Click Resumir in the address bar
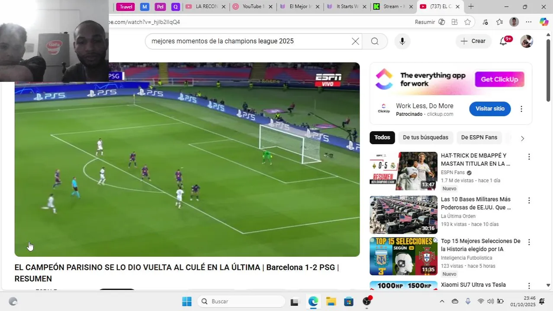This screenshot has width=553, height=311. pyautogui.click(x=425, y=22)
